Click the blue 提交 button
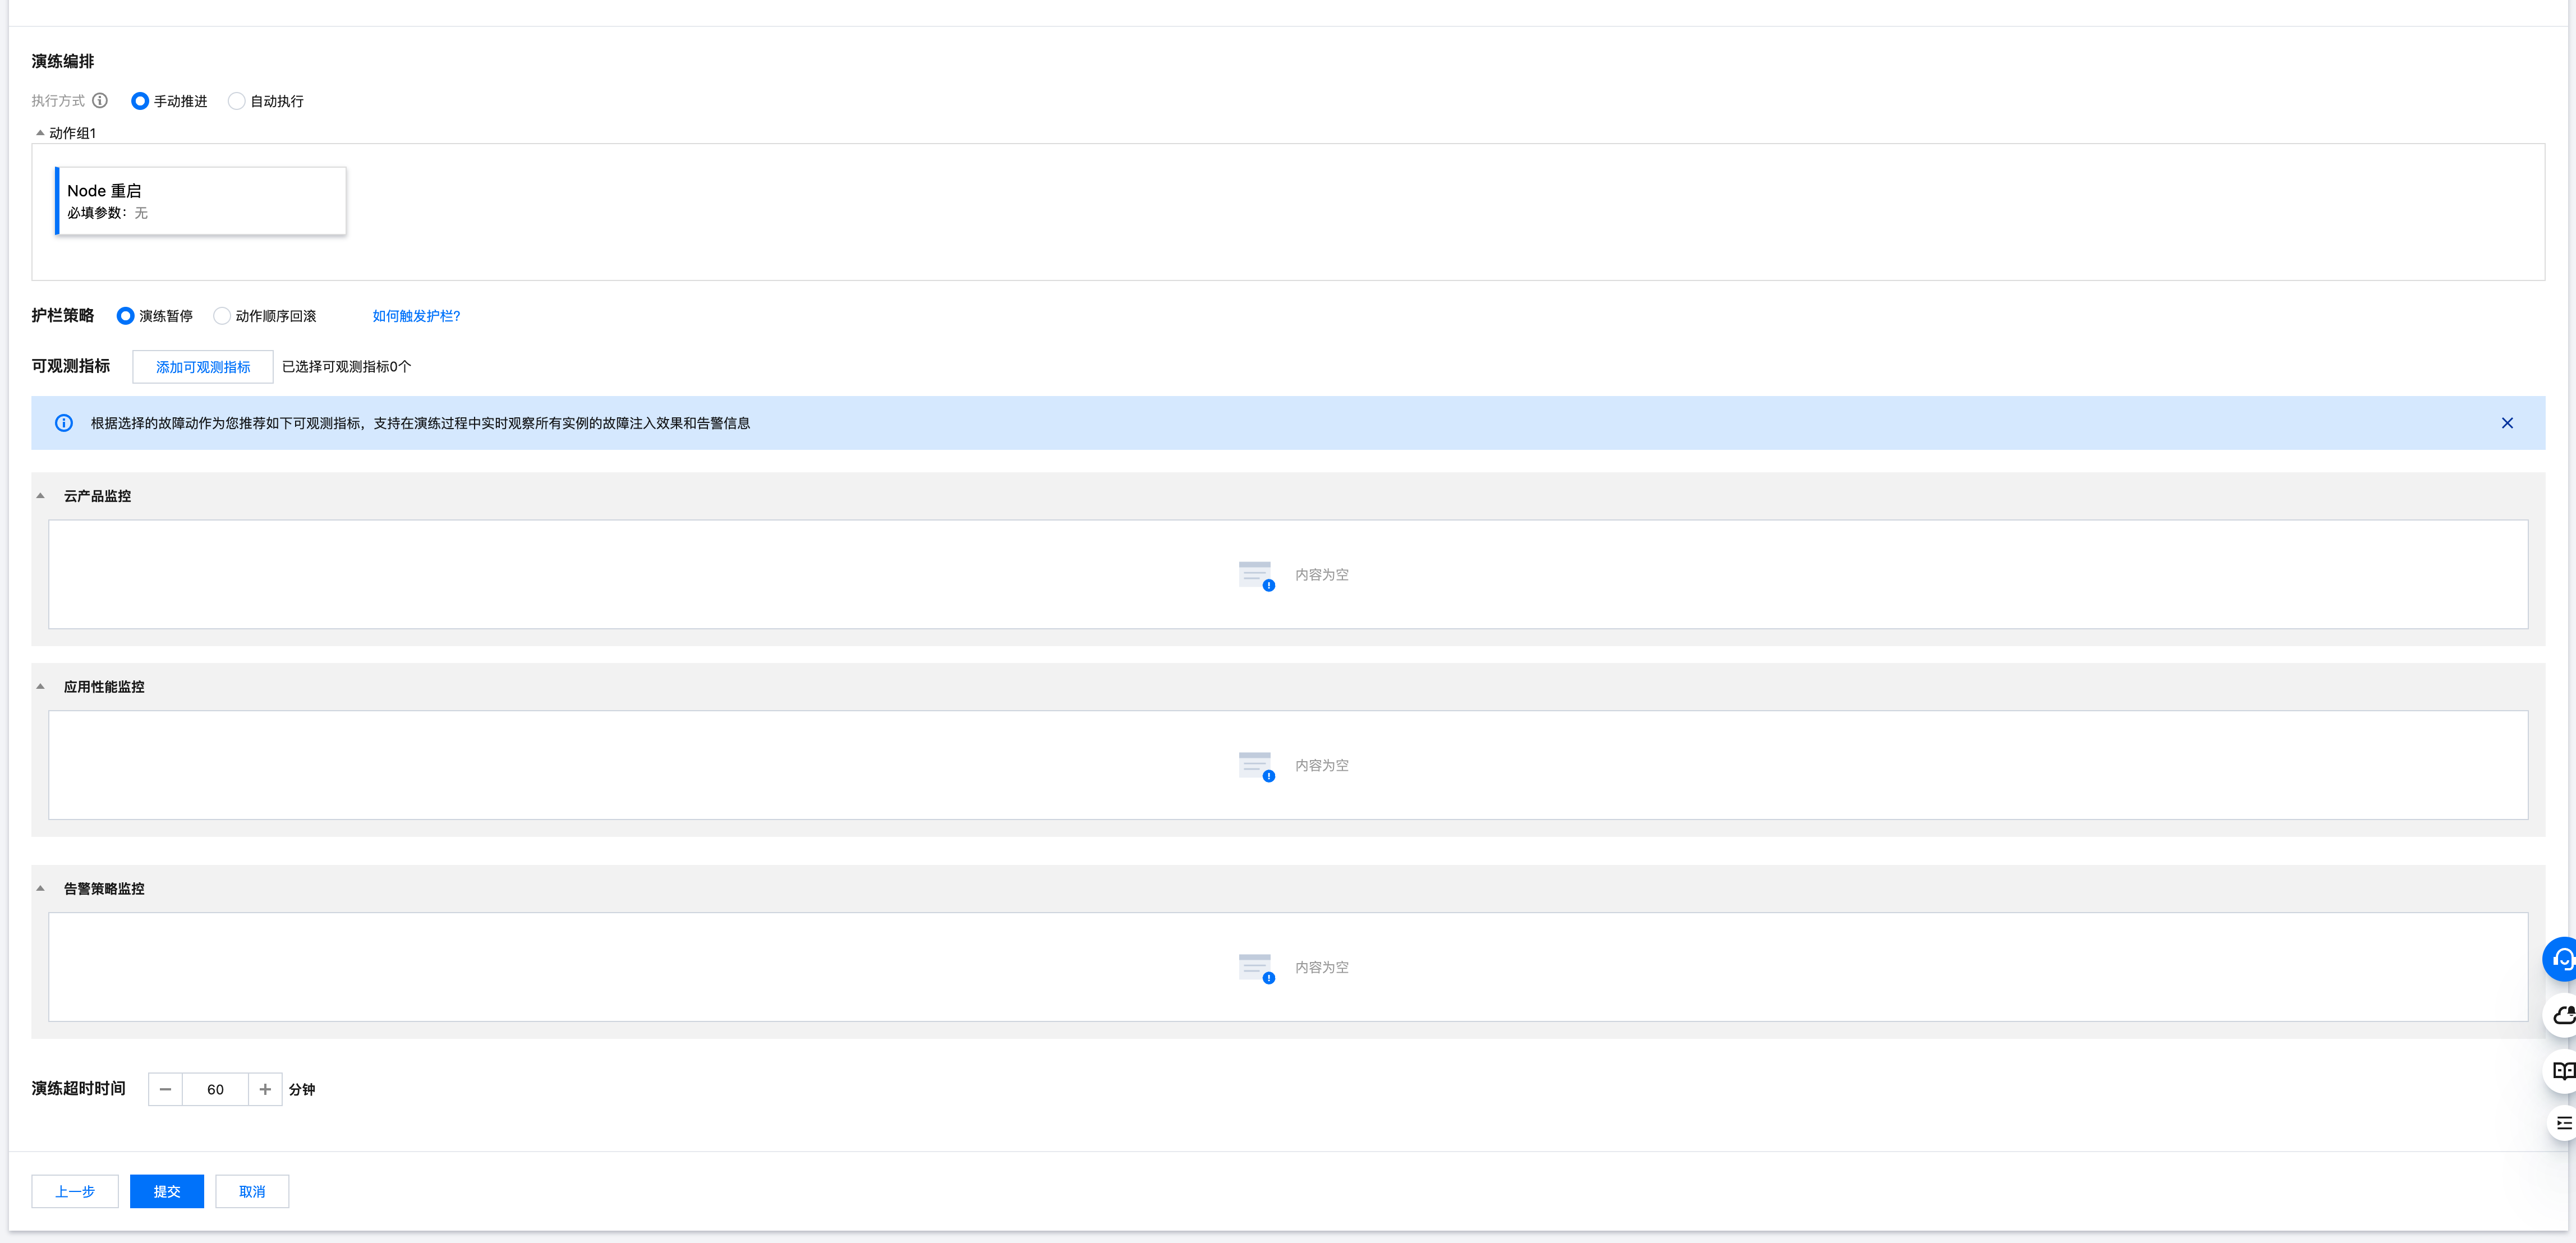The width and height of the screenshot is (2576, 1243). pos(167,1191)
